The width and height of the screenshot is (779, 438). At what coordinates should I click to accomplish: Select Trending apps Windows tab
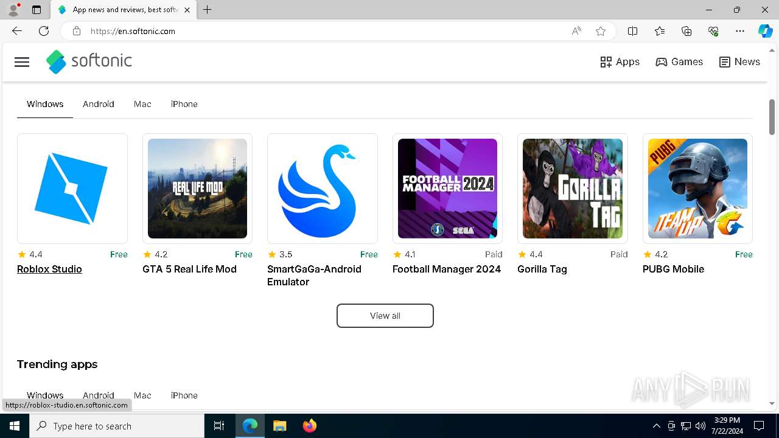click(45, 395)
